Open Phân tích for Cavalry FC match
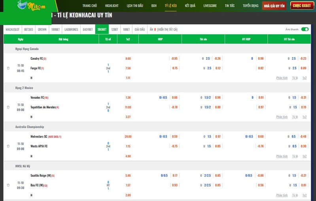This screenshot has width=316, height=201. (x=282, y=78)
